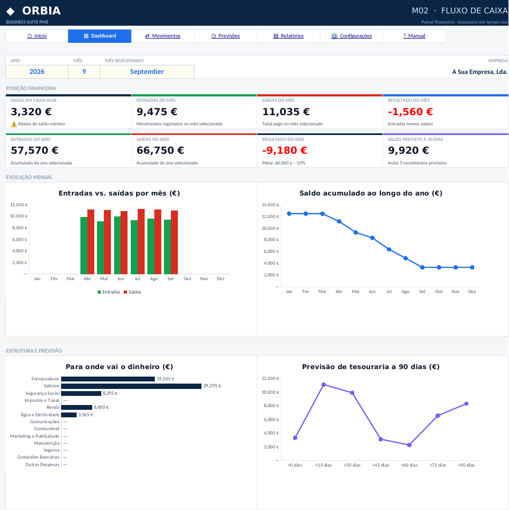
Task: Click the report icon beside Relatórios
Action: click(x=276, y=36)
